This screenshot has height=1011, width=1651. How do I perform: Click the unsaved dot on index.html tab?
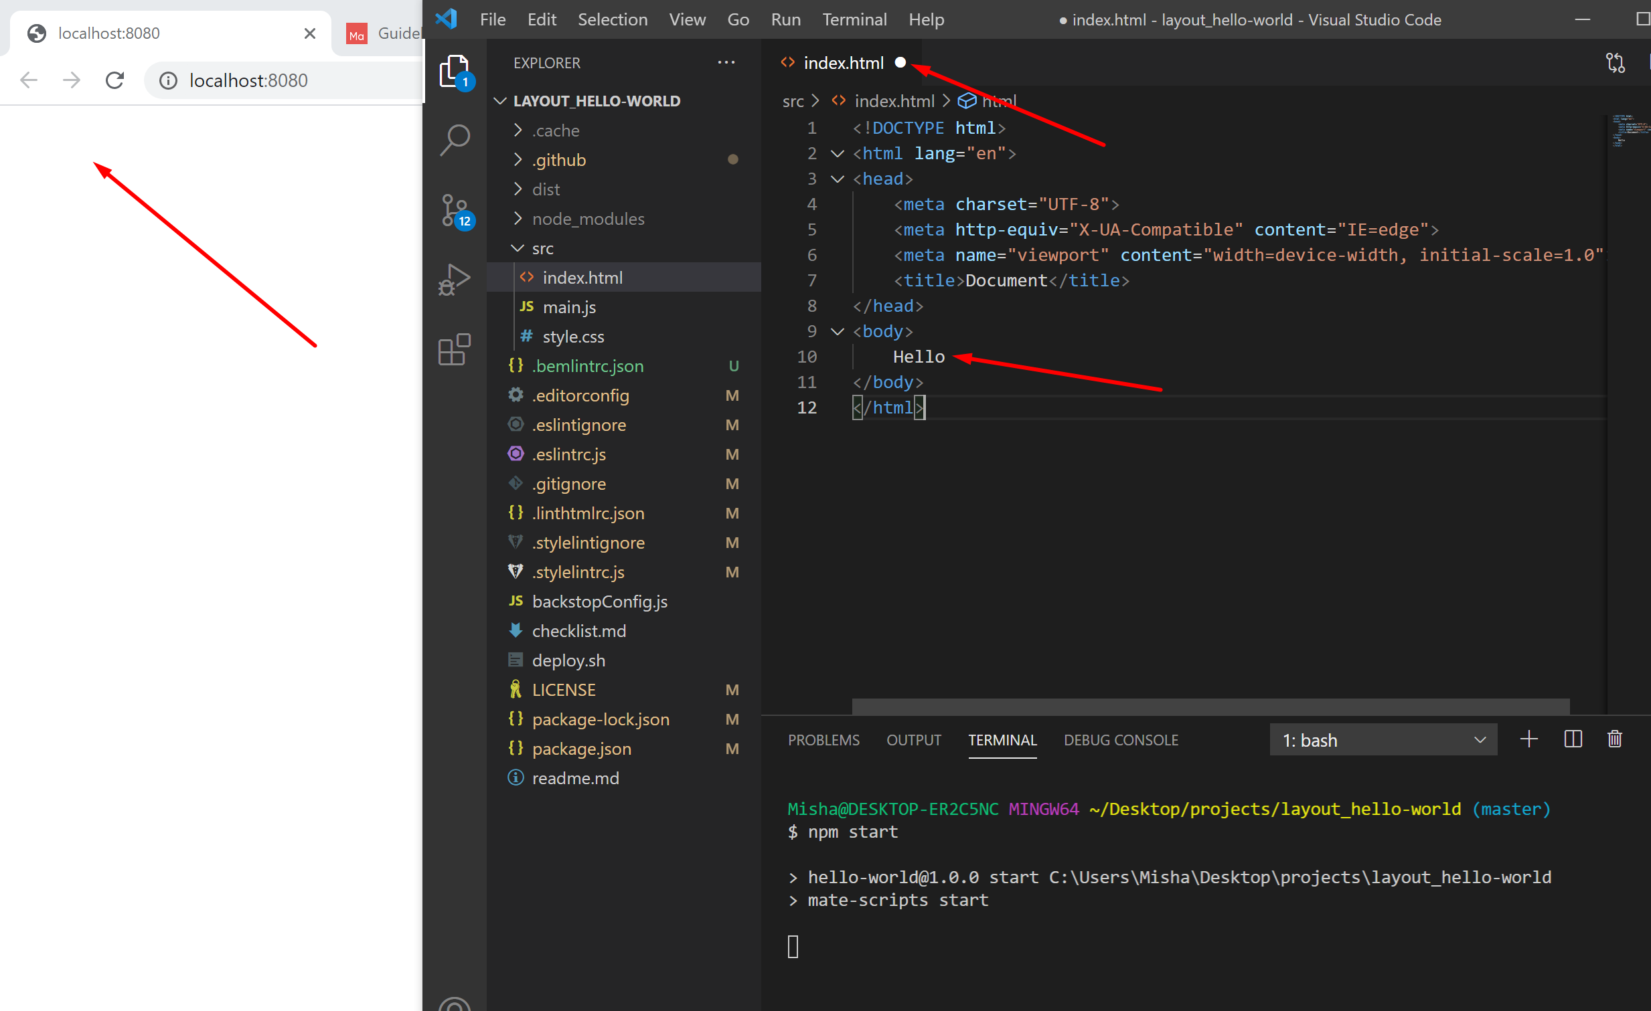coord(900,62)
